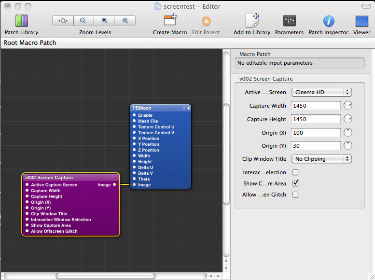Screen dimensions: 375x280
Task: Click the Origin (X) dial knob
Action: point(348,132)
